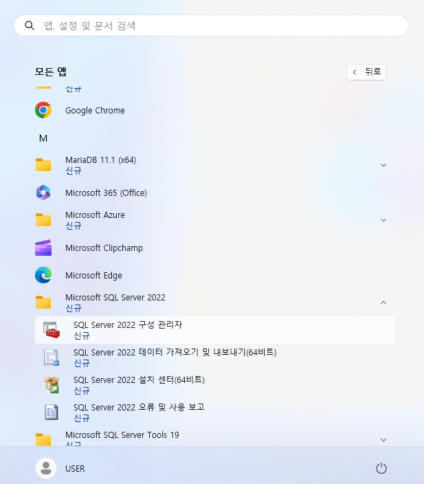Select SQL Server 2022 오류 및 사용 보고 text
This screenshot has height=484, width=424.
click(x=139, y=407)
